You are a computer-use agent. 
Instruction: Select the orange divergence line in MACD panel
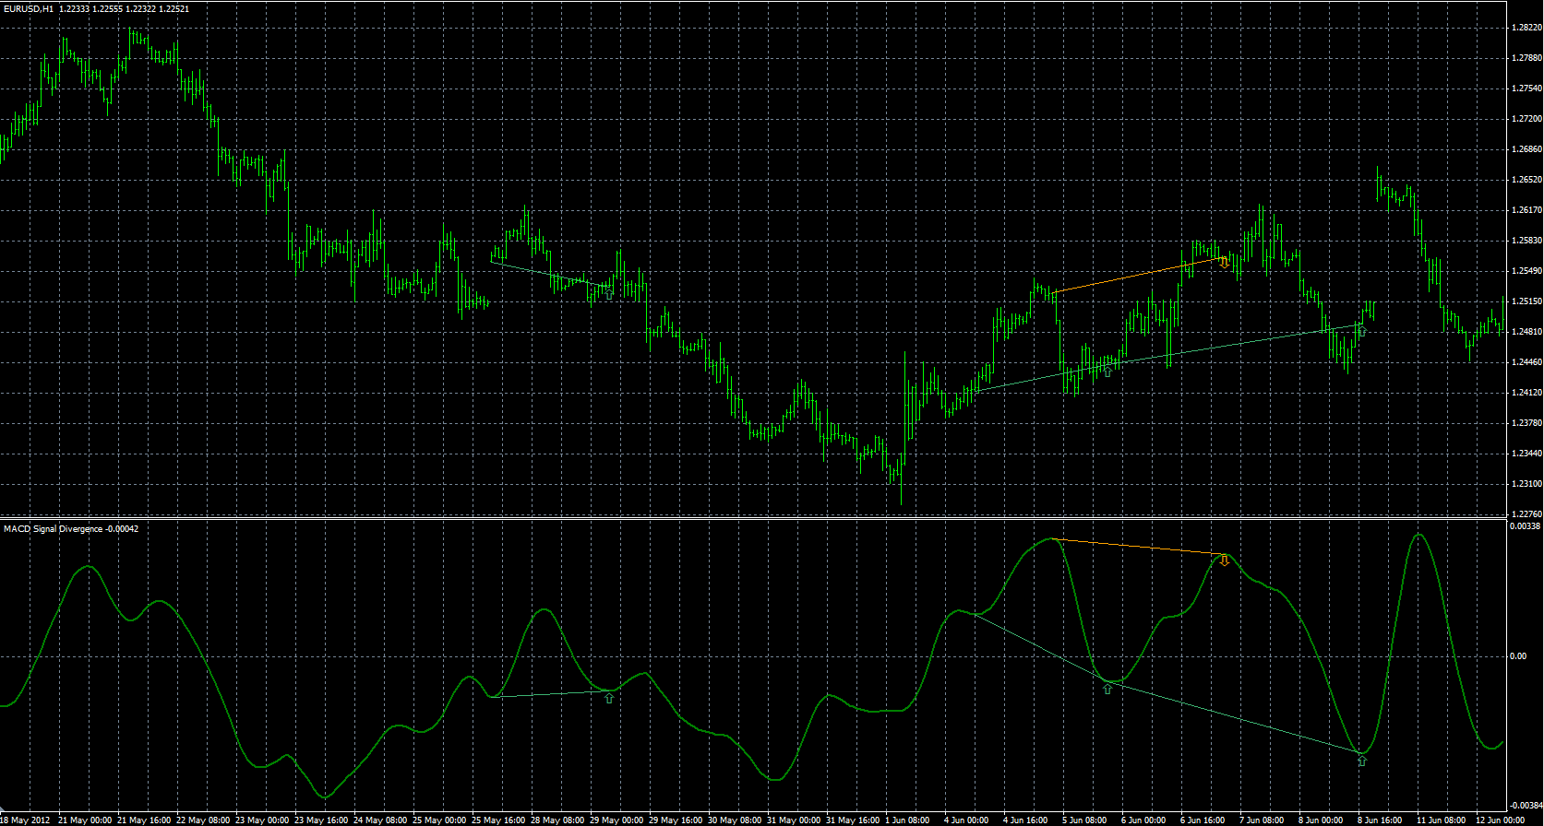click(1138, 547)
